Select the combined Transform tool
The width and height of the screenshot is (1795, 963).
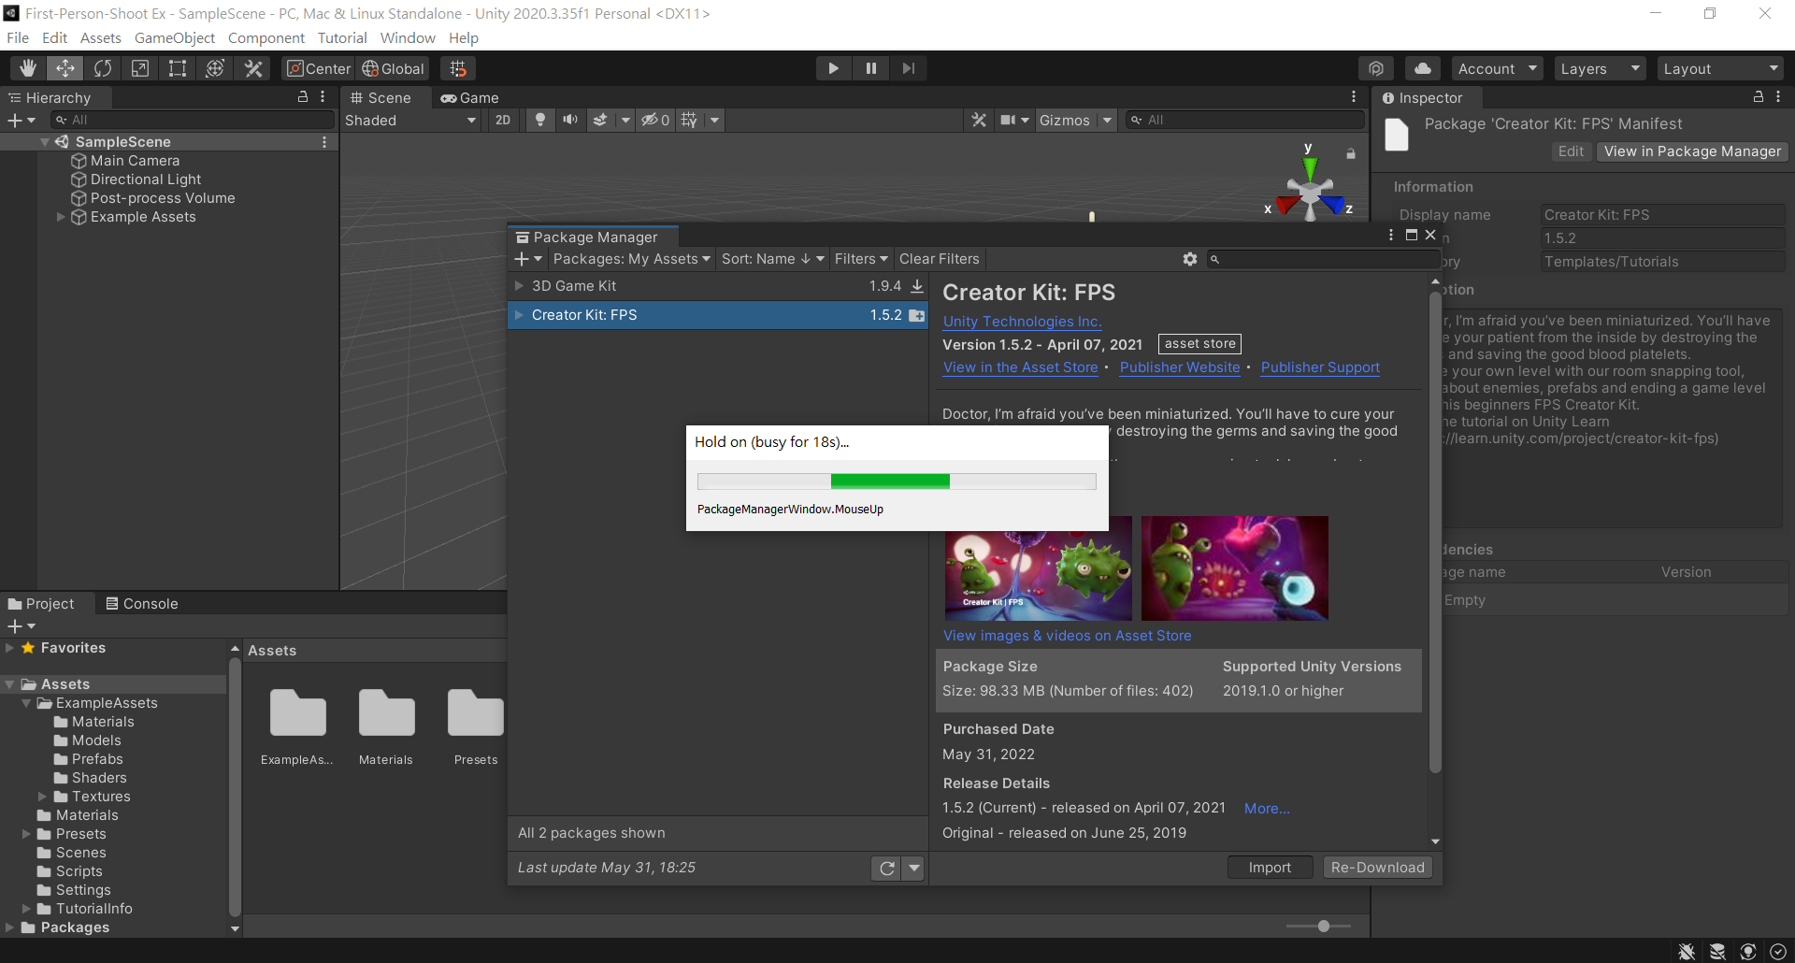(215, 68)
